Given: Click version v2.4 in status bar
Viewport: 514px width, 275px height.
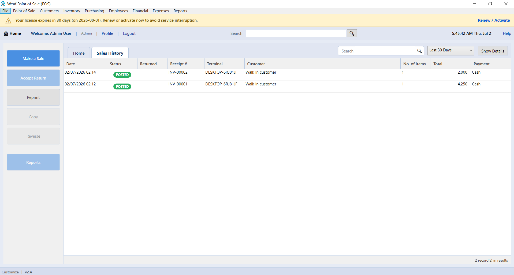Looking at the screenshot, I should (28, 272).
